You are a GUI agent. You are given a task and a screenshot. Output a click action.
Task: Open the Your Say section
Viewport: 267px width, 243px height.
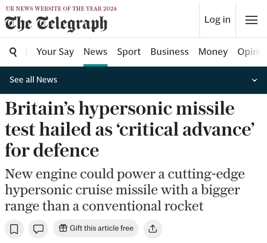click(55, 52)
